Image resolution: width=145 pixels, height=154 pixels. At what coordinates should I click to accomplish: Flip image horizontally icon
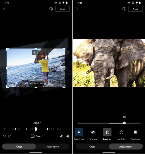point(62,136)
